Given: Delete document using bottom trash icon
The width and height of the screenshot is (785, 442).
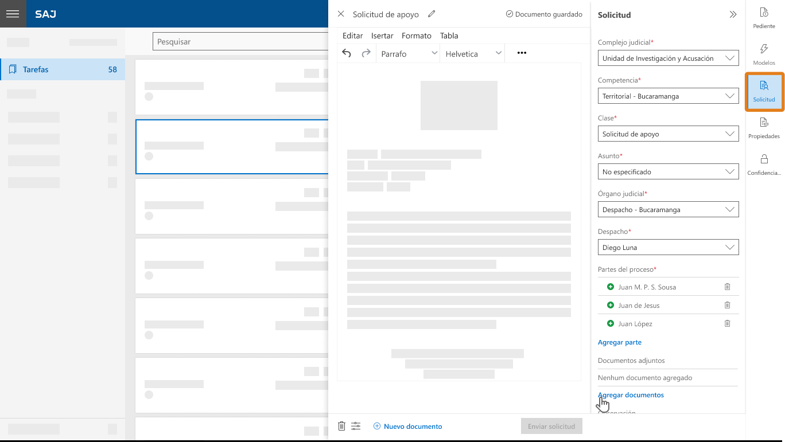Looking at the screenshot, I should click(341, 426).
